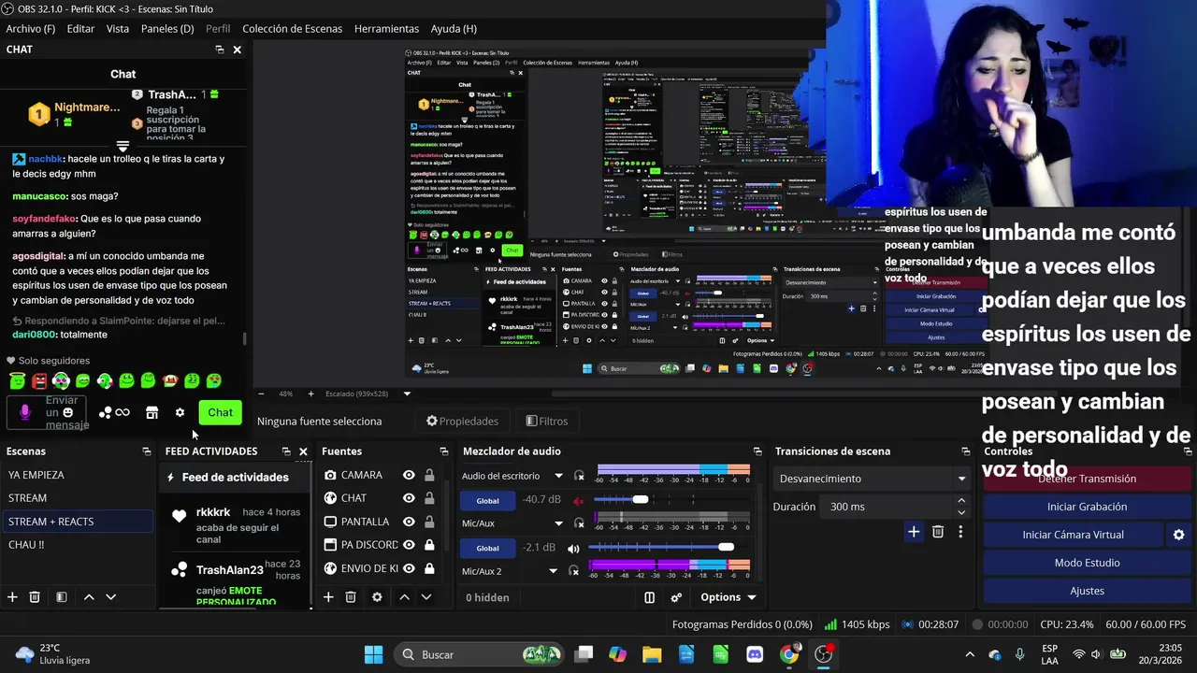
Task: Click the purple microphone icon in chat
Action: (25, 412)
